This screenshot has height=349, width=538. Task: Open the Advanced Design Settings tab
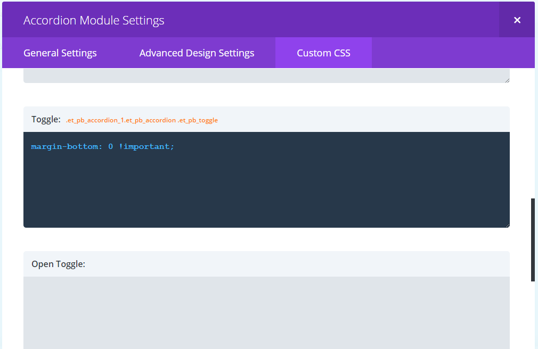tap(197, 53)
